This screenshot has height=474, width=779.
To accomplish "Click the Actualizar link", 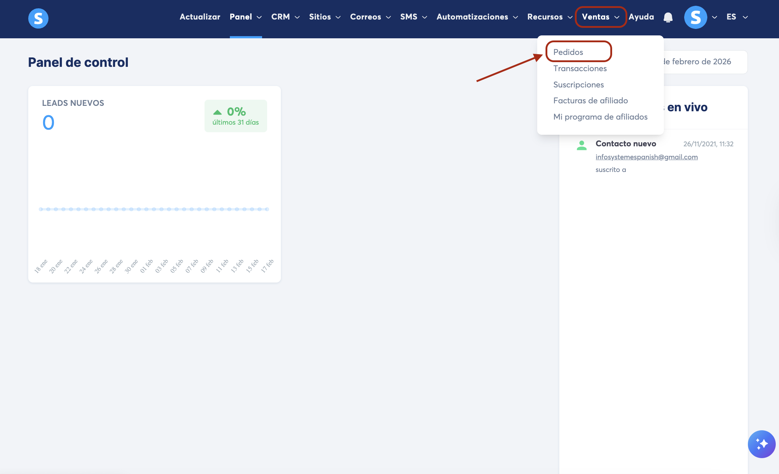I will tap(200, 17).
